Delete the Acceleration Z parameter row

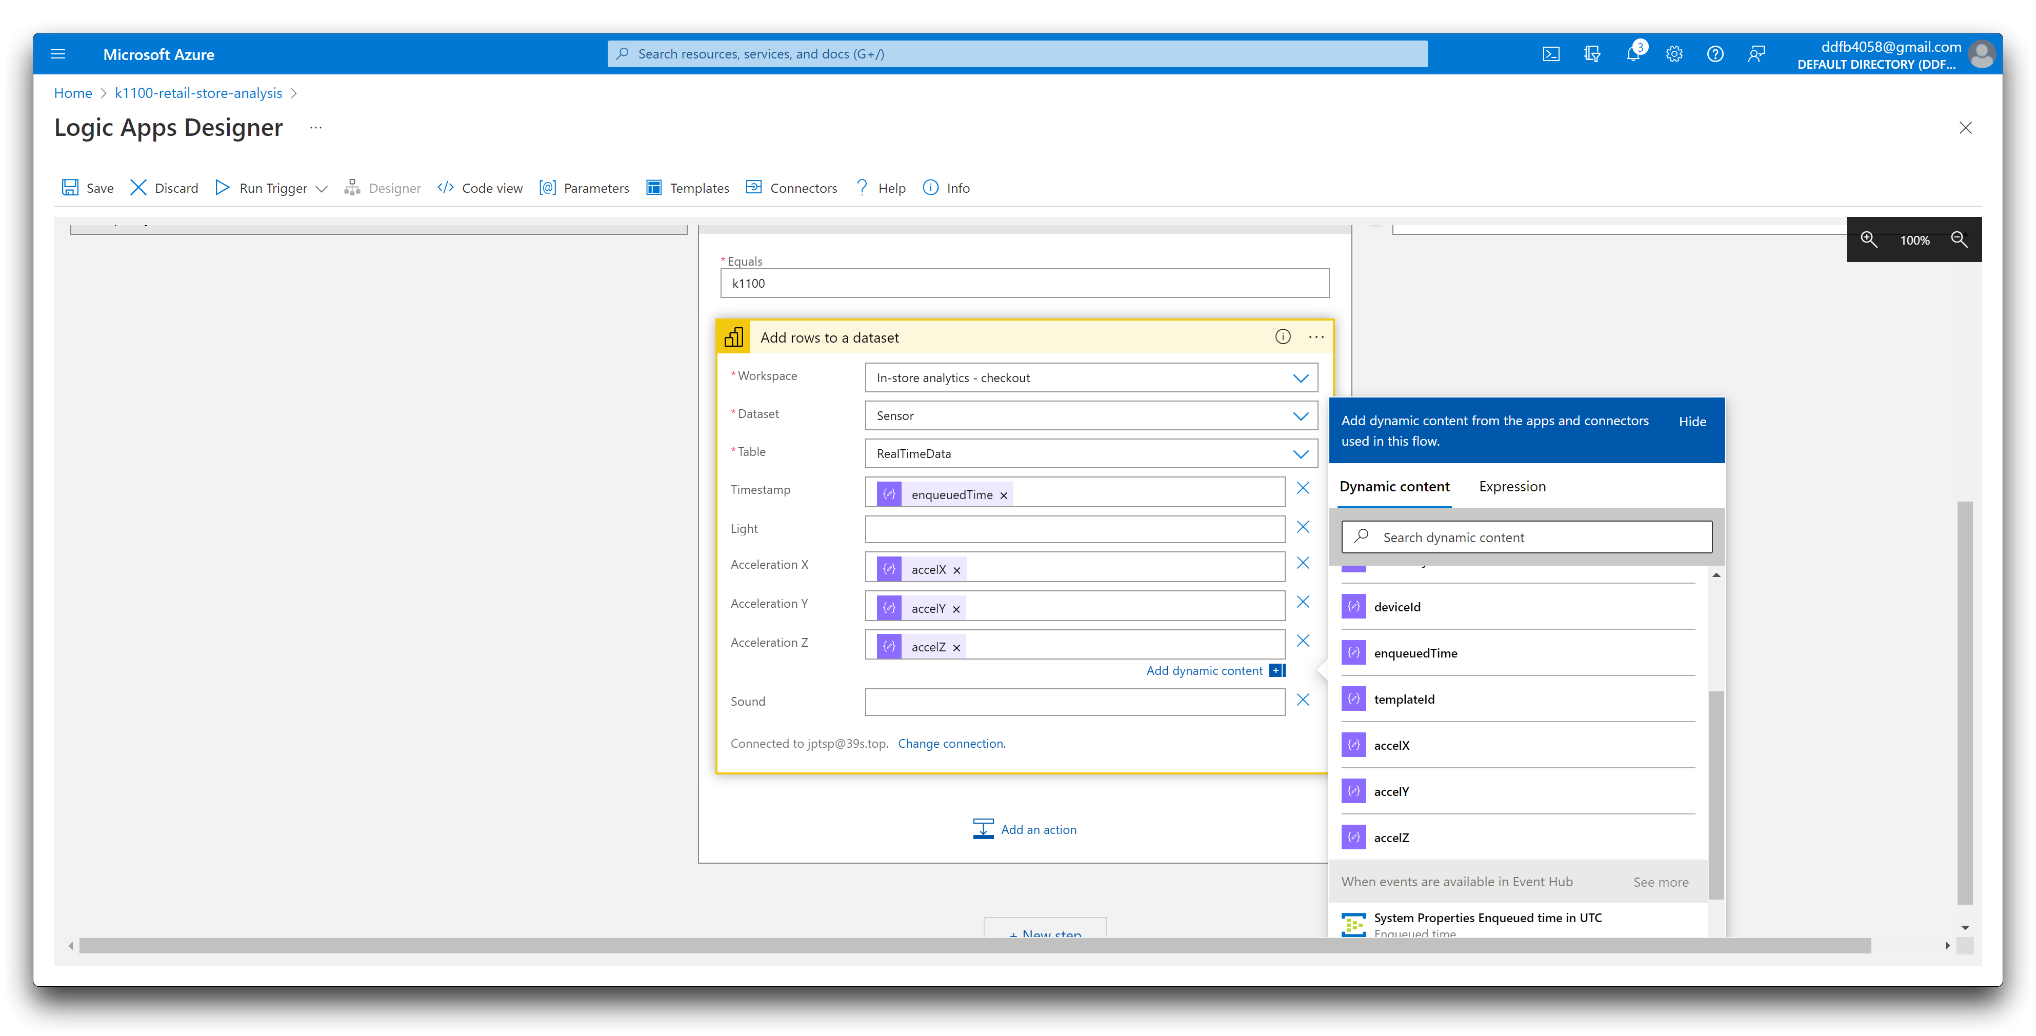click(x=1303, y=640)
